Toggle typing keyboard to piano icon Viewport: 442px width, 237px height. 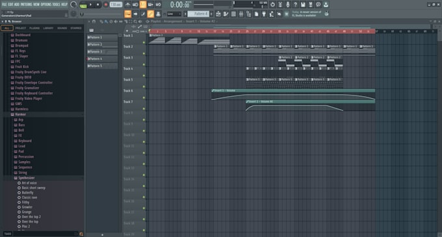[127, 14]
